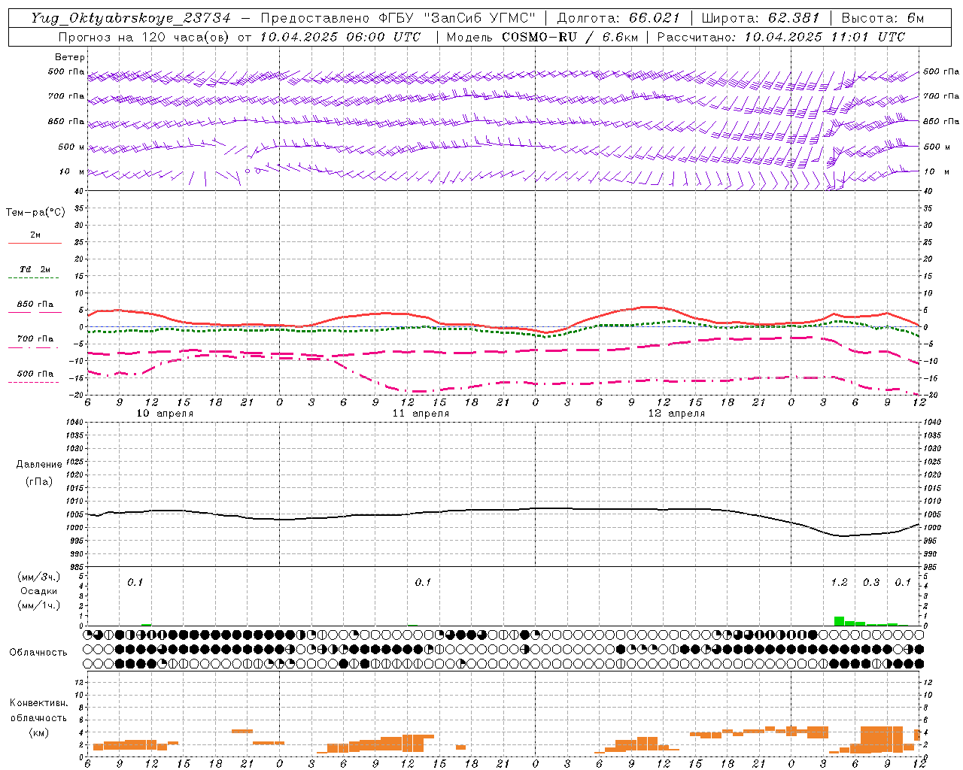The image size is (963, 770).
Task: Click the 1.2 precipitation value
Action: point(839,582)
